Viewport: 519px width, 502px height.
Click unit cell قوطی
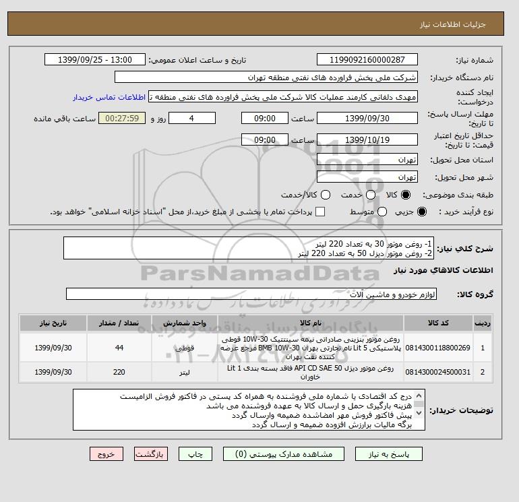[x=185, y=348]
